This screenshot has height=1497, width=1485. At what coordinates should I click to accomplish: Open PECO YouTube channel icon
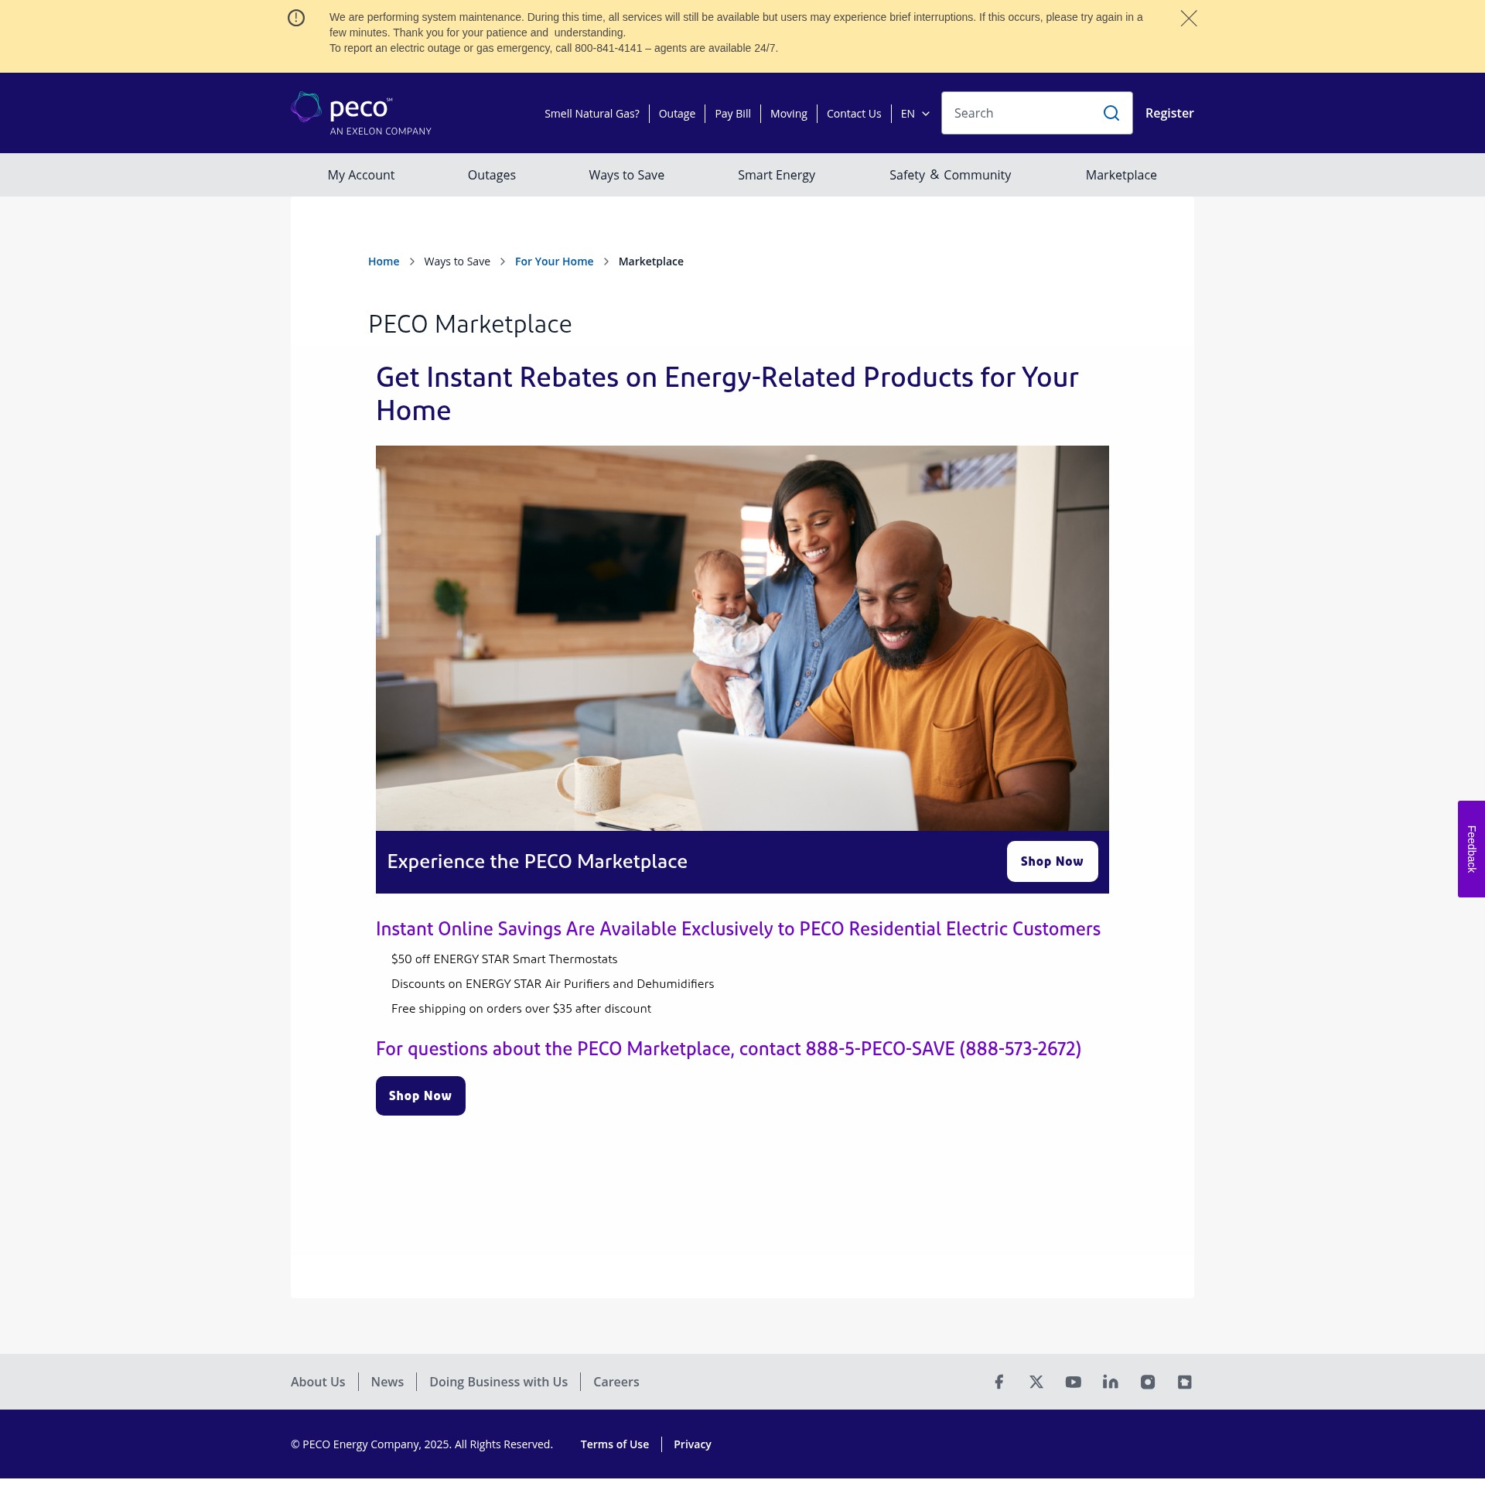point(1073,1382)
